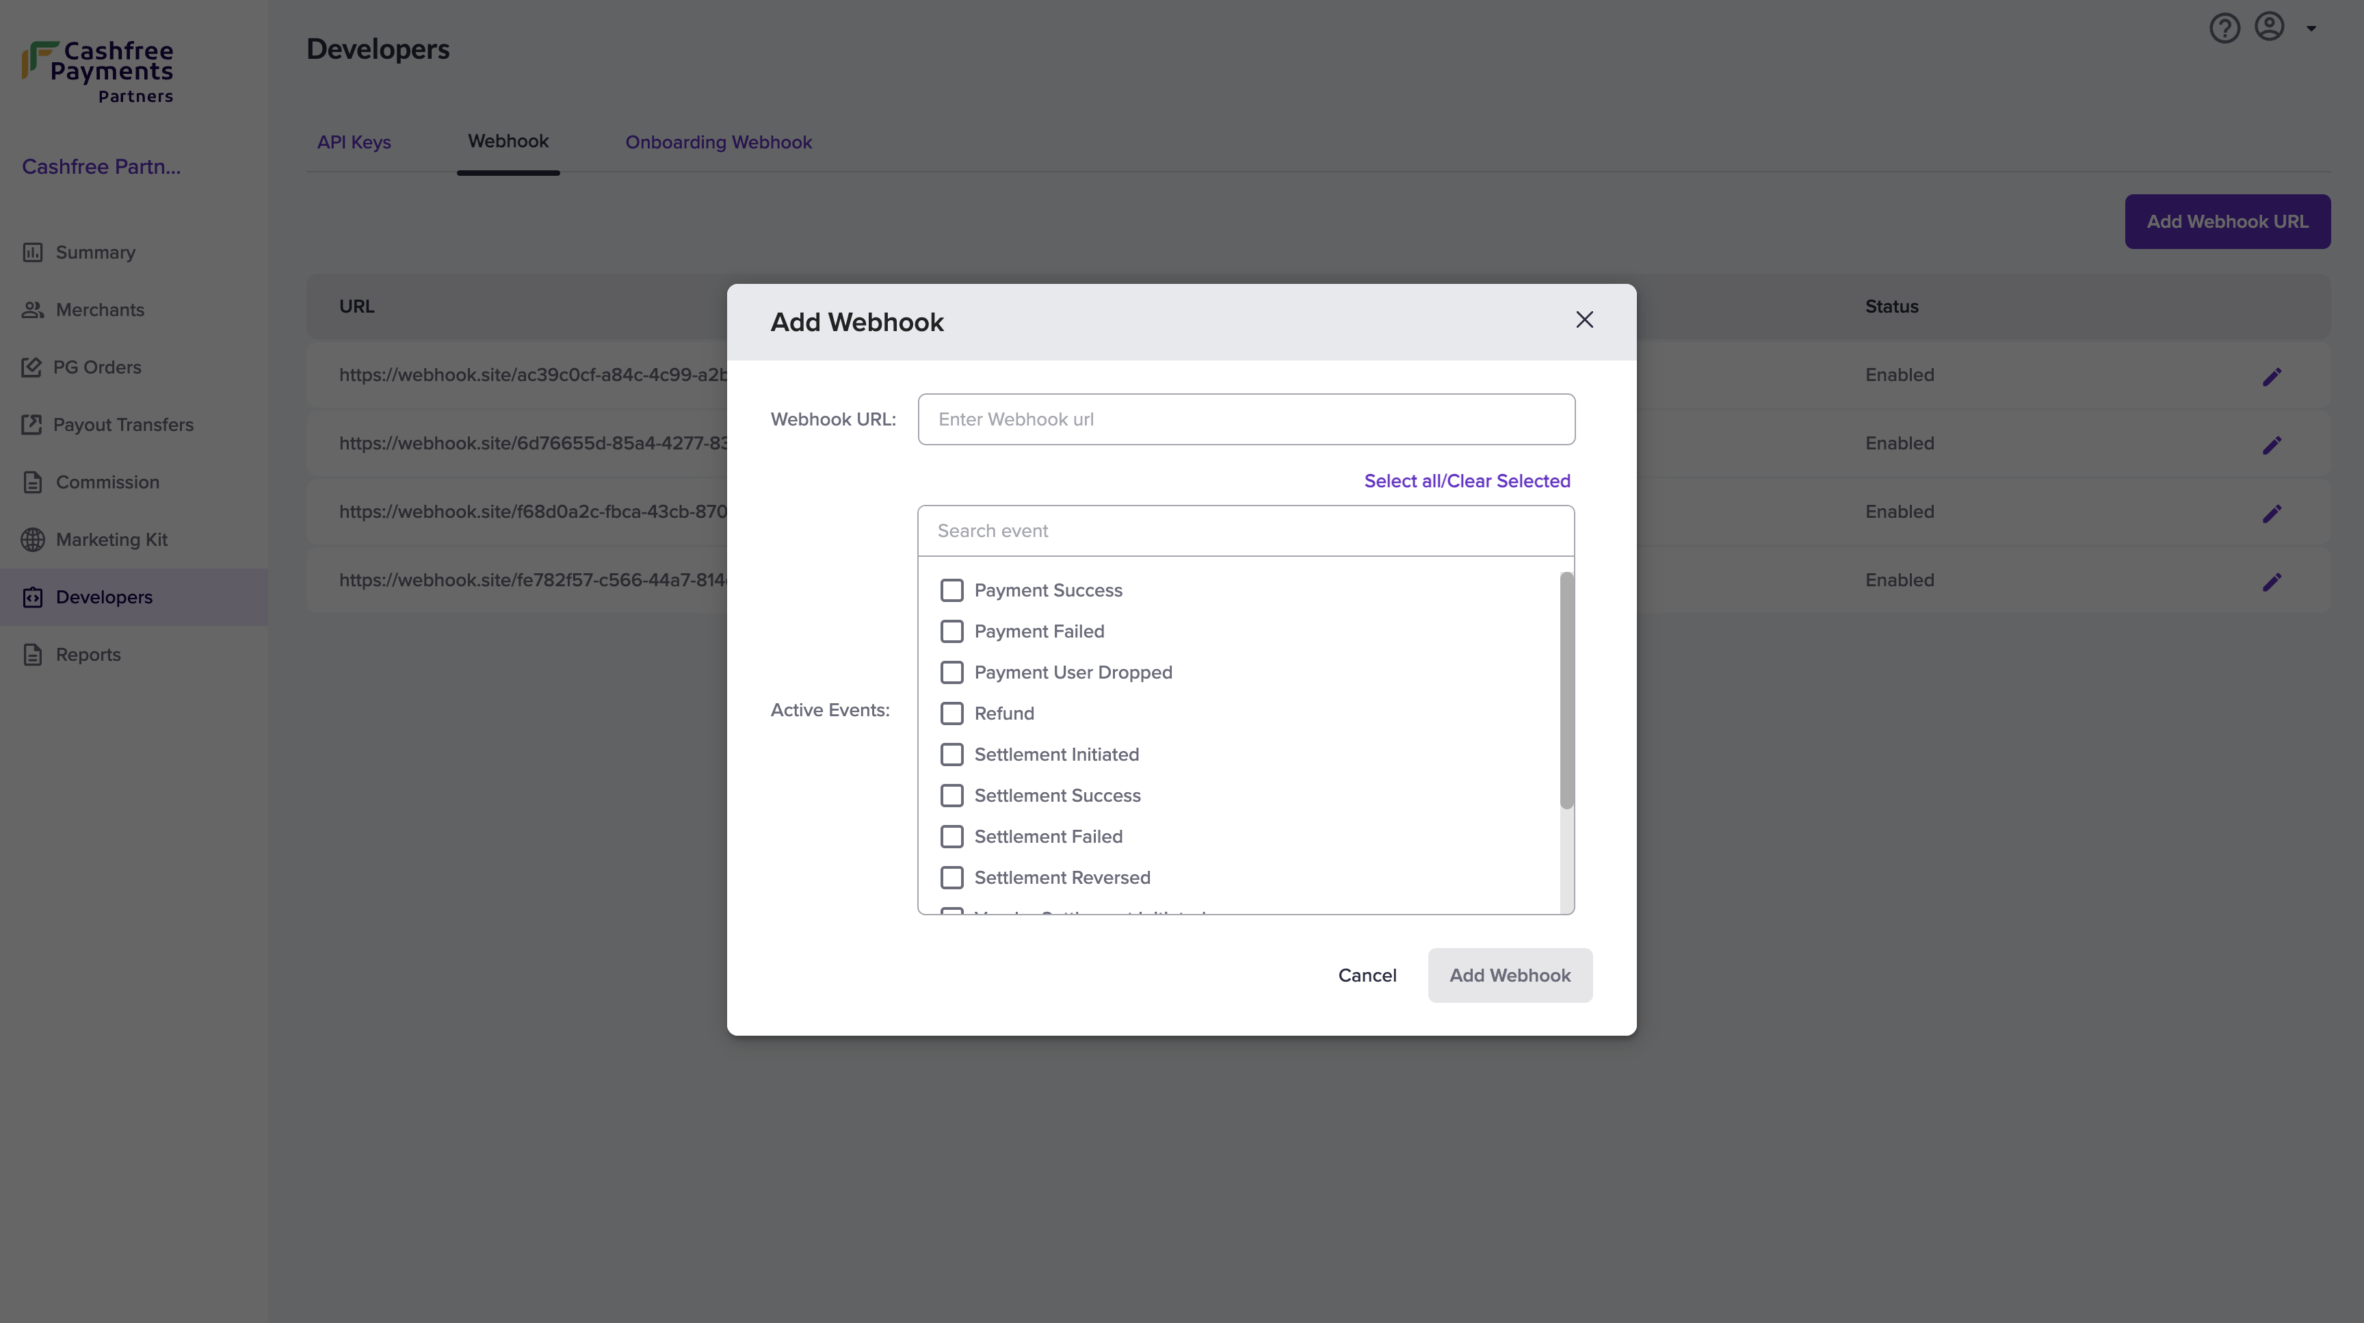Expand the account dropdown arrow

pos(2311,29)
